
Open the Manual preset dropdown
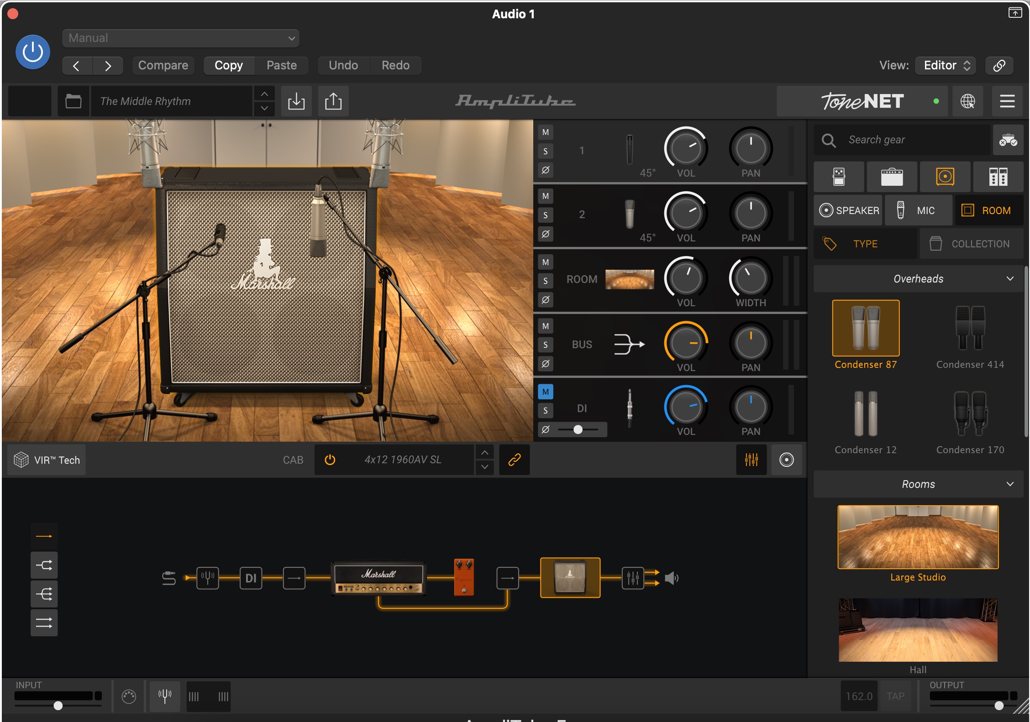click(181, 38)
